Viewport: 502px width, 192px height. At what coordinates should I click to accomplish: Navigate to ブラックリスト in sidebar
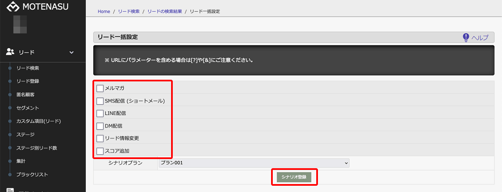point(32,174)
